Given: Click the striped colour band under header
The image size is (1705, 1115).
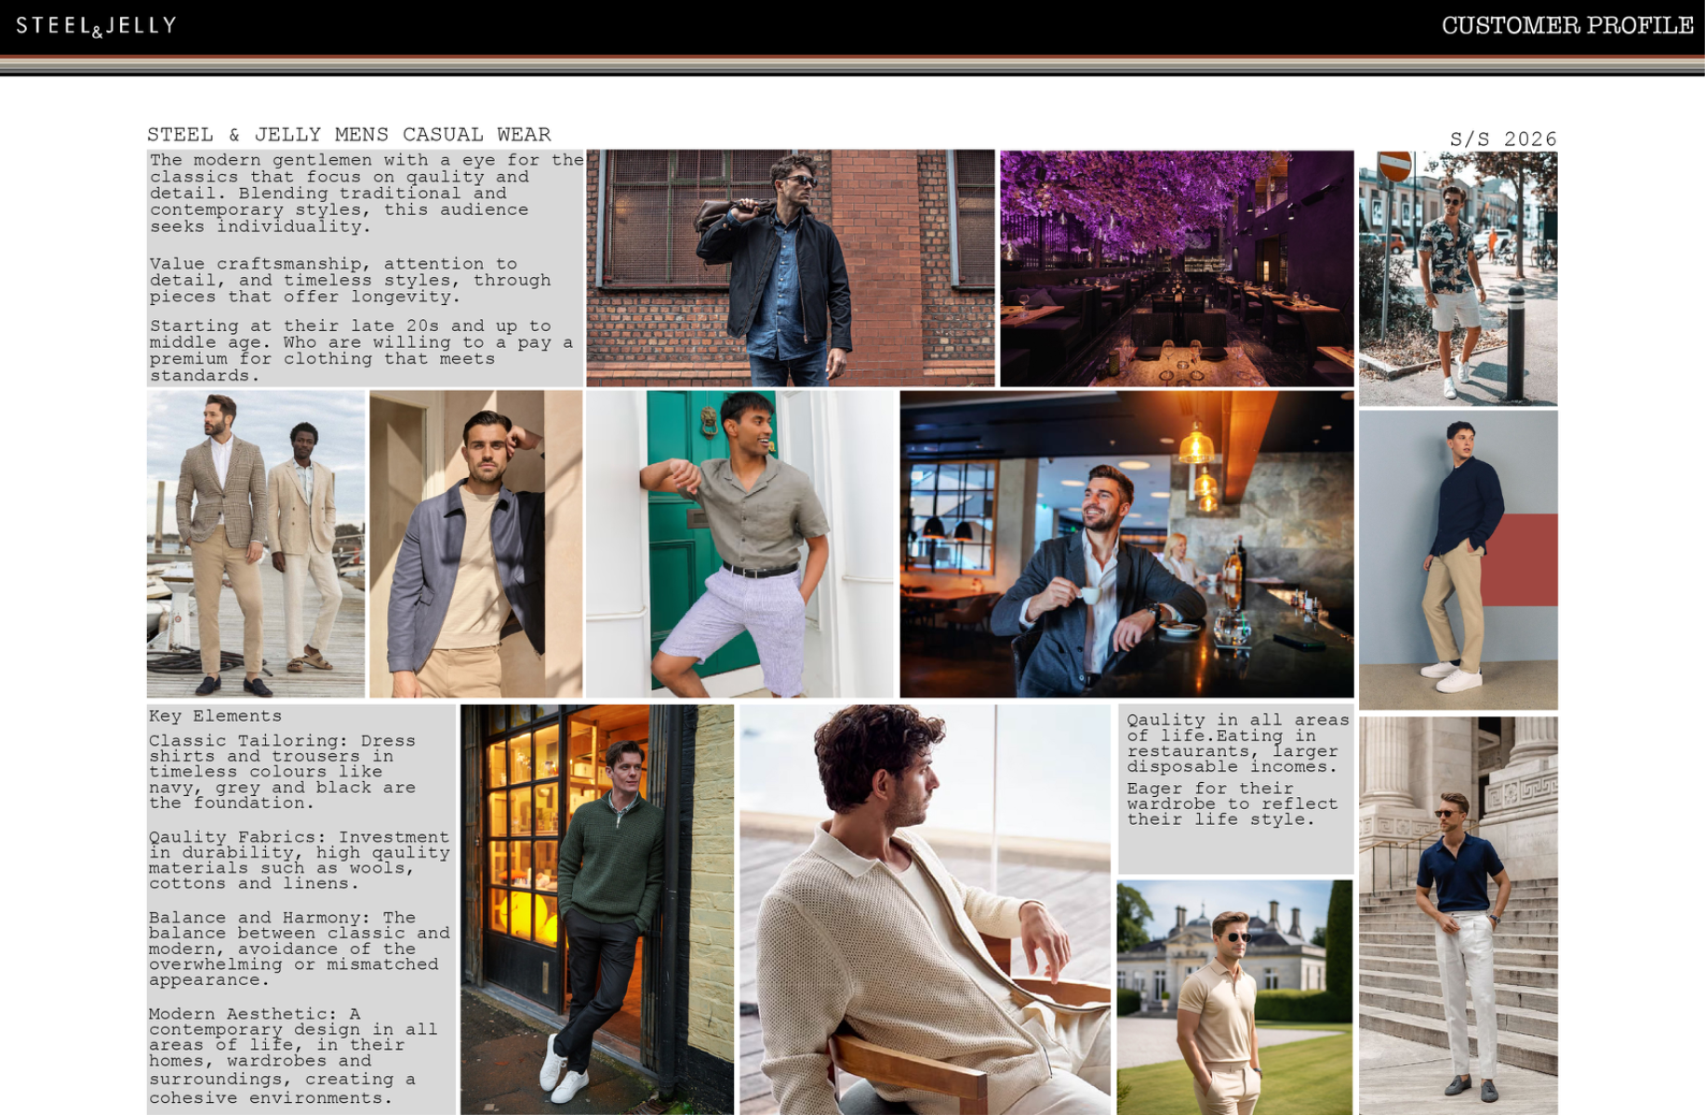Looking at the screenshot, I should pos(852,65).
